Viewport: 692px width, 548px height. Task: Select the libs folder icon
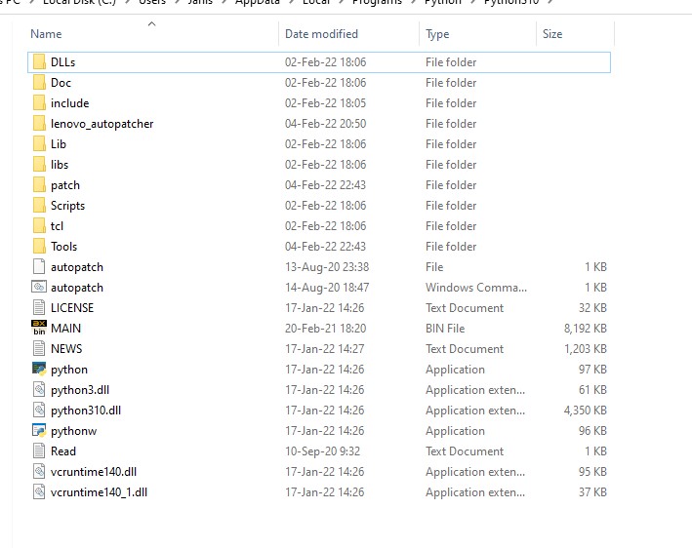tap(39, 165)
